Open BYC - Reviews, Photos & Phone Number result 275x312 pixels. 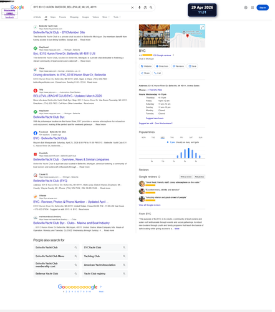pos(70,202)
